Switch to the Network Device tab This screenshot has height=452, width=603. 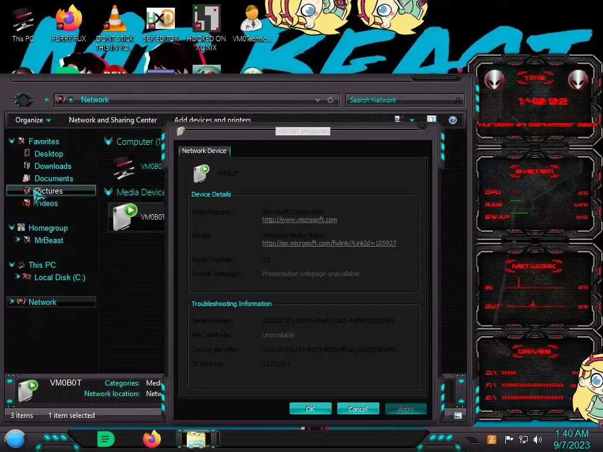tap(204, 151)
